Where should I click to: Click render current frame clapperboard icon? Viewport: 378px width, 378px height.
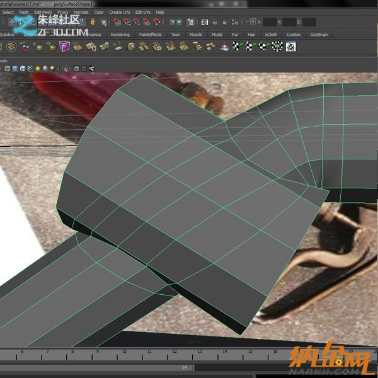click(215, 22)
